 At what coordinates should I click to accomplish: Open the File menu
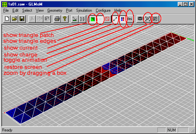(6, 10)
